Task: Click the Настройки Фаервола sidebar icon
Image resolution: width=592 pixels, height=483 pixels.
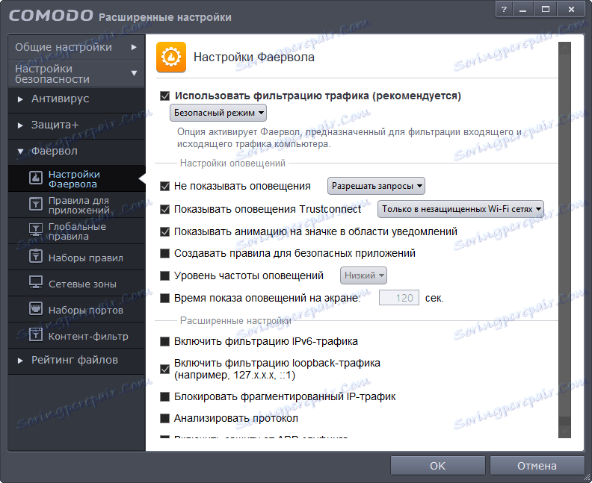Action: [36, 178]
